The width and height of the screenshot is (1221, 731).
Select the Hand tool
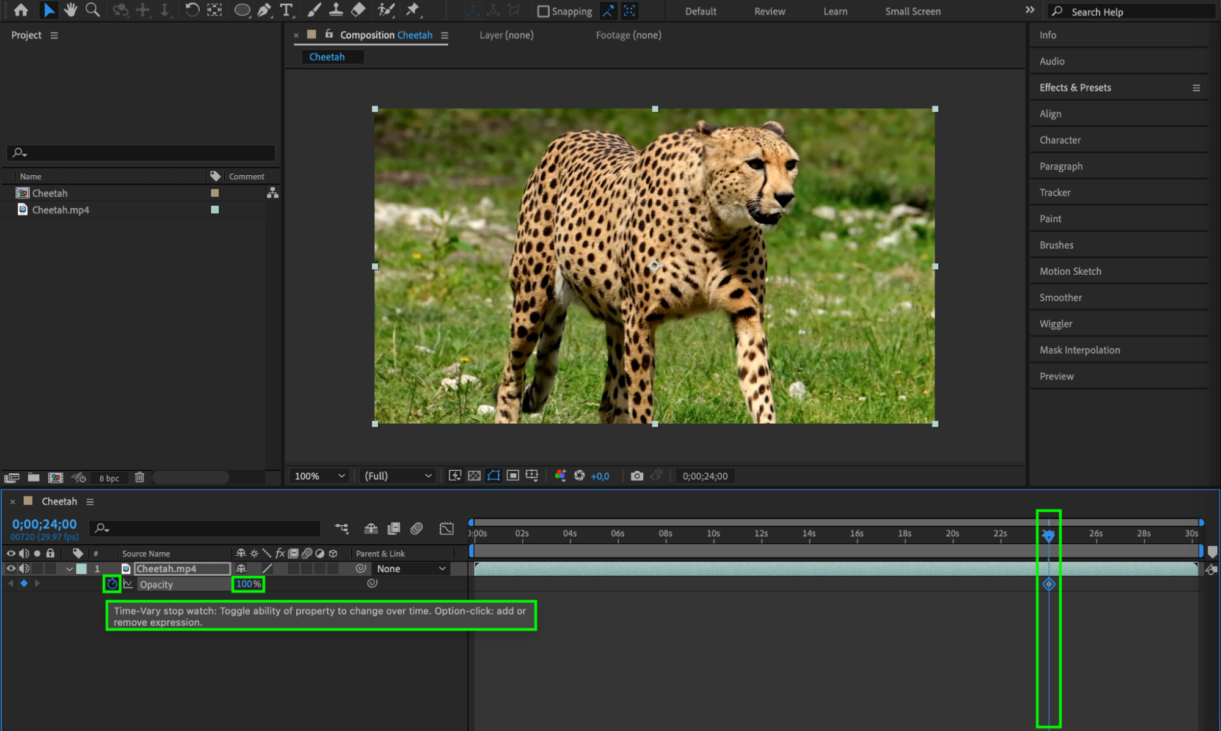(71, 10)
